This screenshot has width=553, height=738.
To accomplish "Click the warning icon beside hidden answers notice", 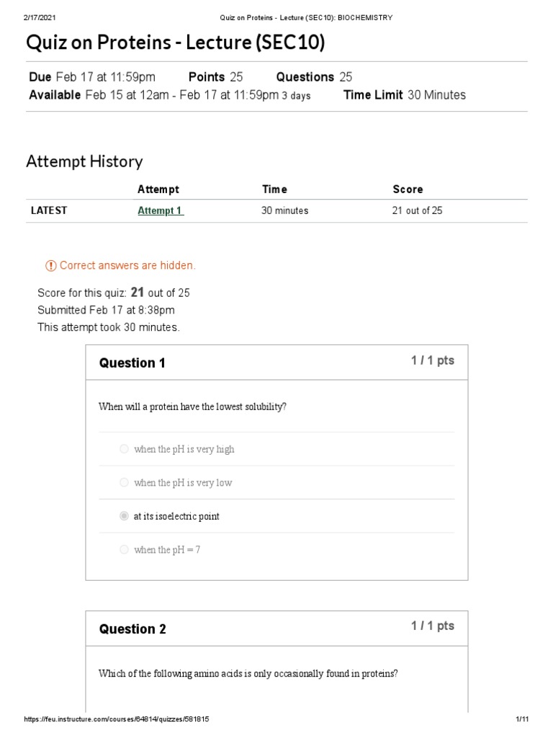I will [x=50, y=266].
